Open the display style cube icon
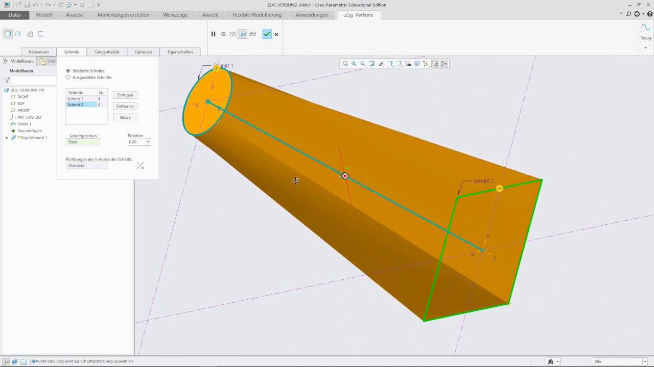654x367 pixels. [390, 64]
